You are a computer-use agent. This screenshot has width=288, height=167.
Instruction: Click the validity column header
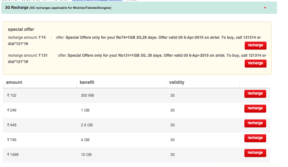click(x=176, y=83)
